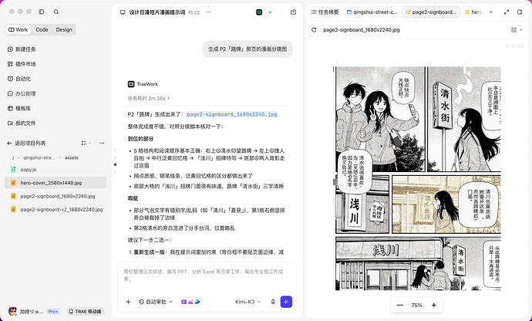Open the 办公助理 office assistant

pos(22,93)
